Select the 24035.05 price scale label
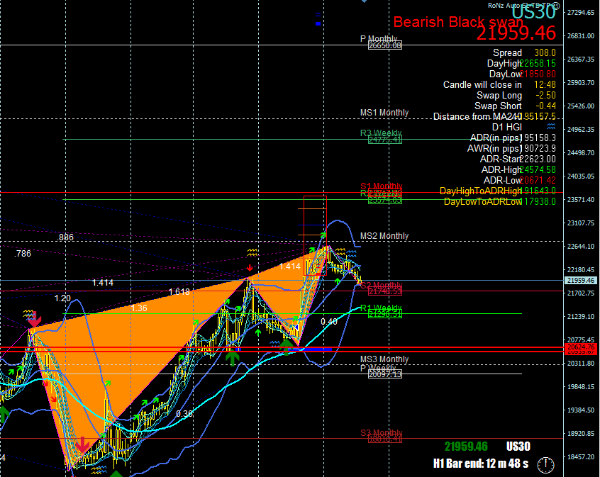This screenshot has height=477, width=600. 580,176
